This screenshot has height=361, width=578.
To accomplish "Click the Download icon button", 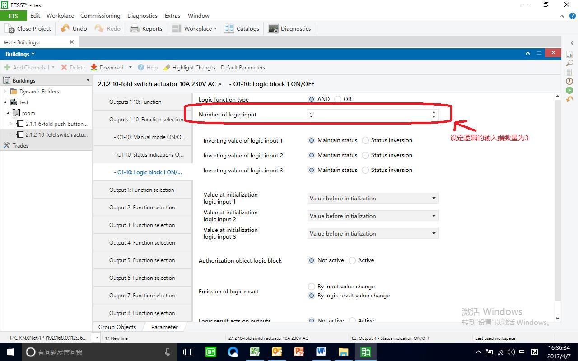I will (x=94, y=67).
